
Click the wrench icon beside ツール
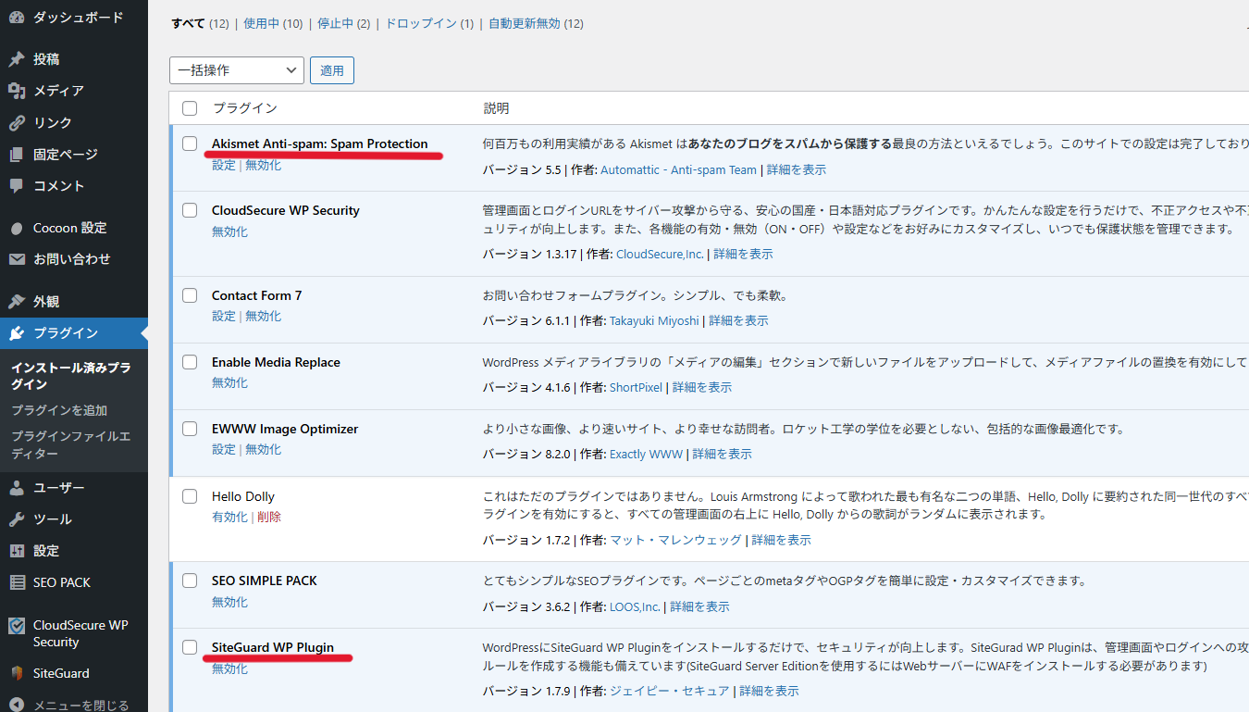point(17,519)
